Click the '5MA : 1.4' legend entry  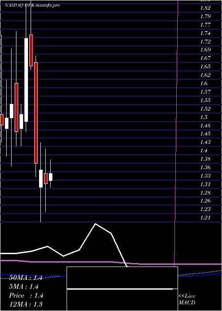[24, 287]
